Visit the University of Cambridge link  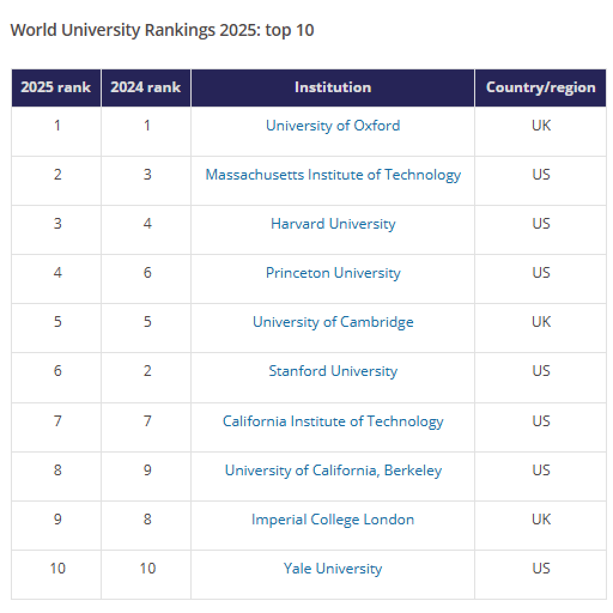click(x=333, y=321)
